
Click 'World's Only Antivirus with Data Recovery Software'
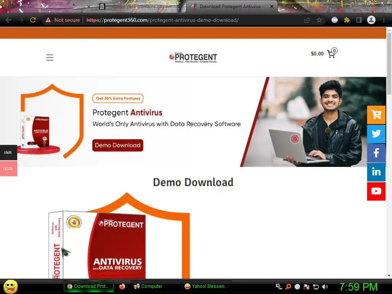[x=167, y=124]
